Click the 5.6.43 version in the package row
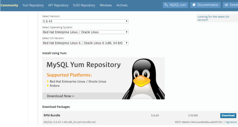This screenshot has height=127, width=238. (x=155, y=115)
